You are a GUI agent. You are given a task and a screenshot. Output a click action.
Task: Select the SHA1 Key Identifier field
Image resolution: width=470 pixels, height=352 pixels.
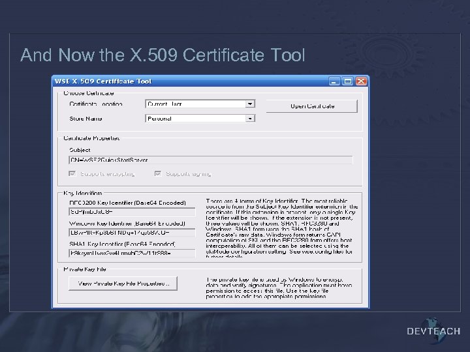point(132,253)
